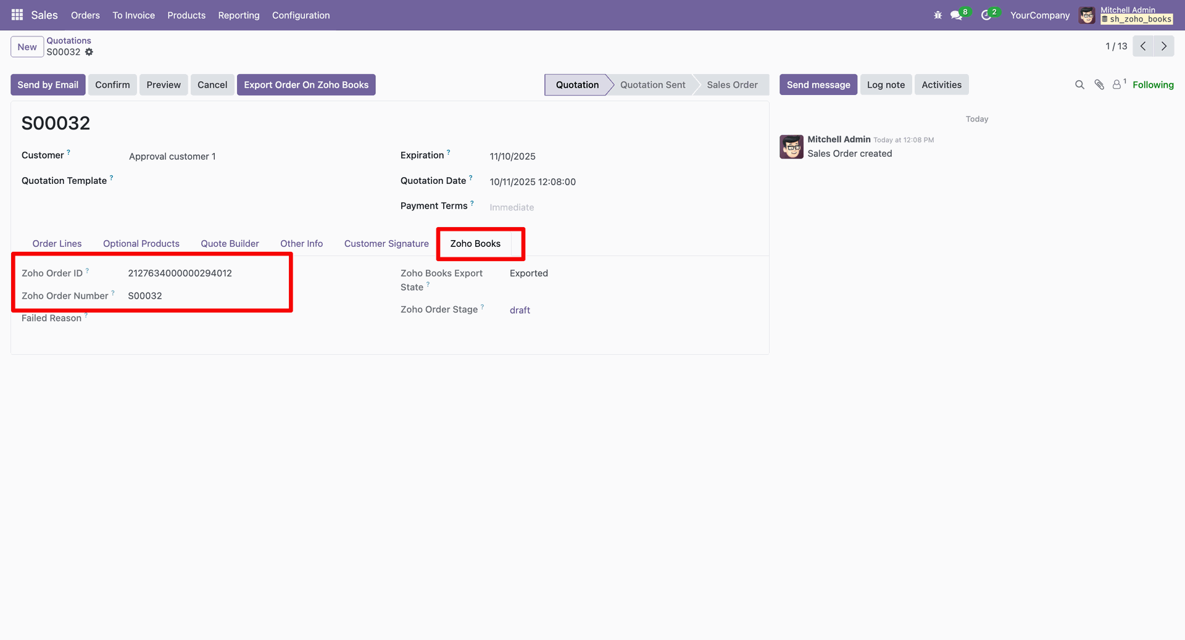Click the Zoho Order Stage help question mark
This screenshot has height=640, width=1185.
pos(483,306)
